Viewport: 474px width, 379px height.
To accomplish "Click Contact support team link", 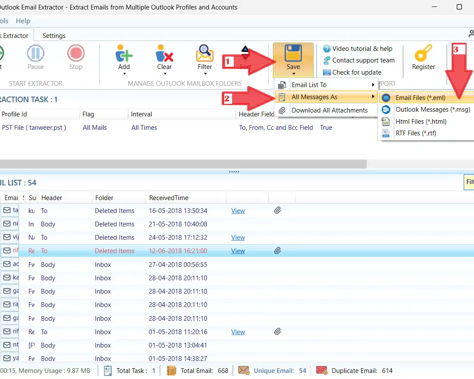I will pyautogui.click(x=363, y=60).
